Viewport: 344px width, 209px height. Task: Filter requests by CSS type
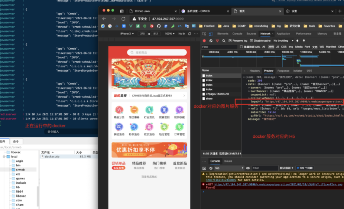point(284,47)
